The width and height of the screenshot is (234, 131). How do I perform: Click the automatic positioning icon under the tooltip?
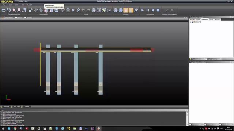tap(46, 10)
